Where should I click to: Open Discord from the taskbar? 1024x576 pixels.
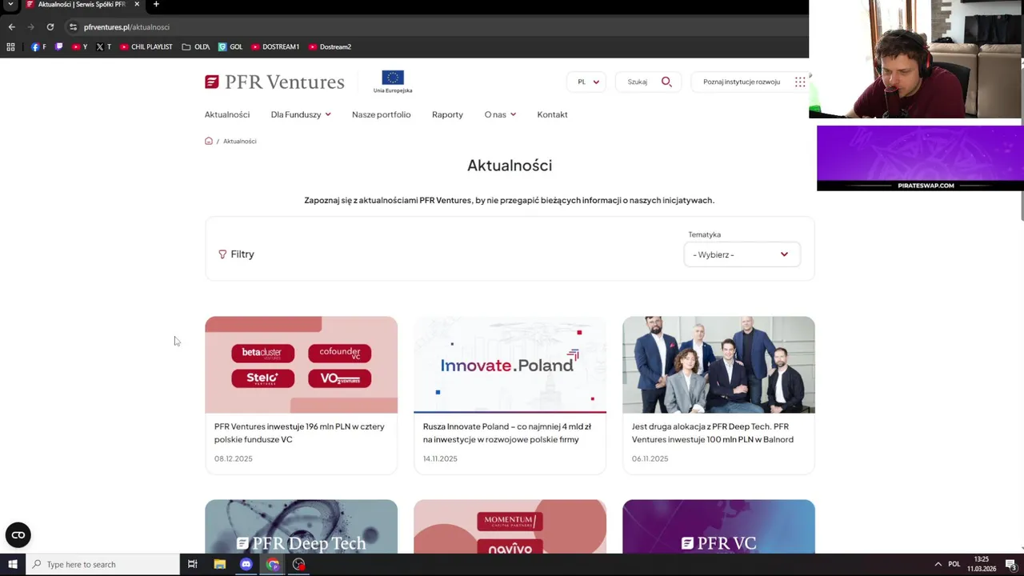(x=246, y=564)
